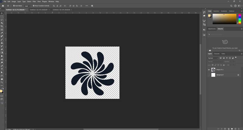
Task: Show the Background layer visibility box
Action: tap(209, 75)
